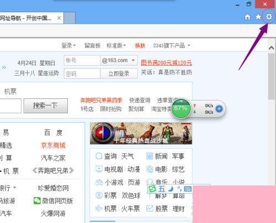Click the 查询 magnifier icon
Viewport: 276px width, 223px height.
[99, 156]
